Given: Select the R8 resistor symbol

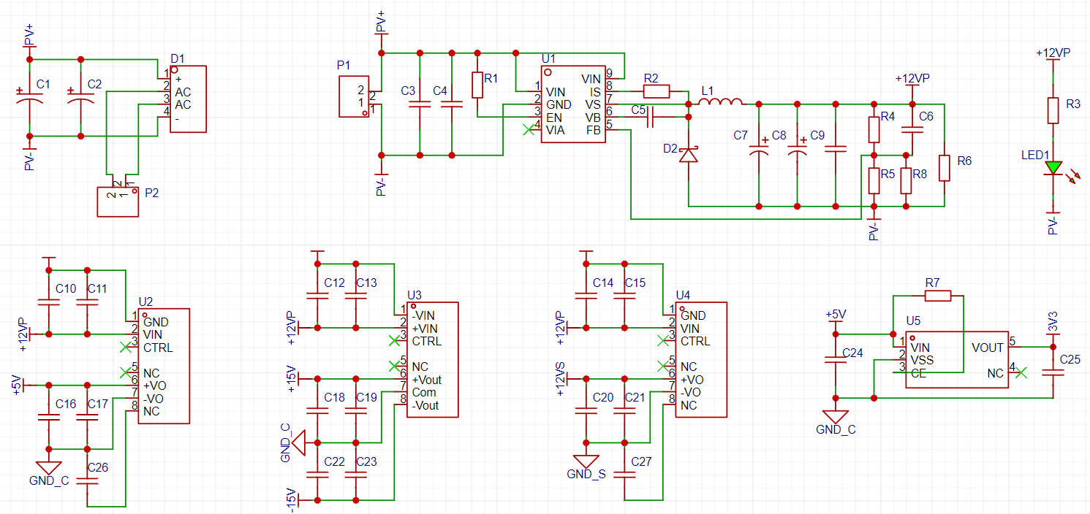Looking at the screenshot, I should [906, 180].
